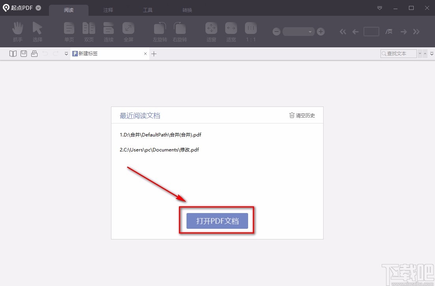This screenshot has height=286, width=435.
Task: Toggle 适宽 fit-to-width mode
Action: point(231,32)
